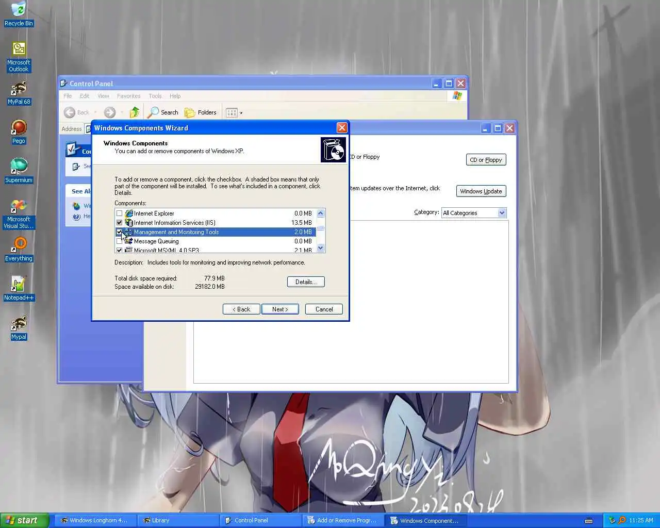The width and height of the screenshot is (660, 528).
Task: Select the Management and Monitoring Tools row
Action: pyautogui.click(x=216, y=232)
